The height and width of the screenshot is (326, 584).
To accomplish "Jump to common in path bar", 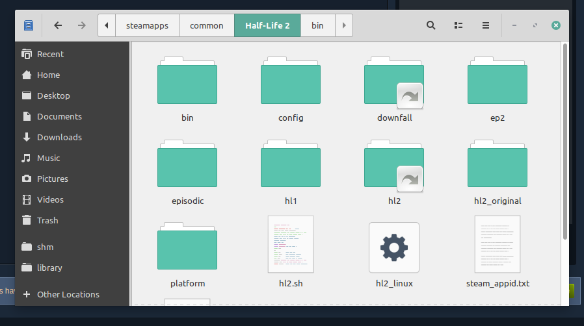I will click(x=207, y=25).
